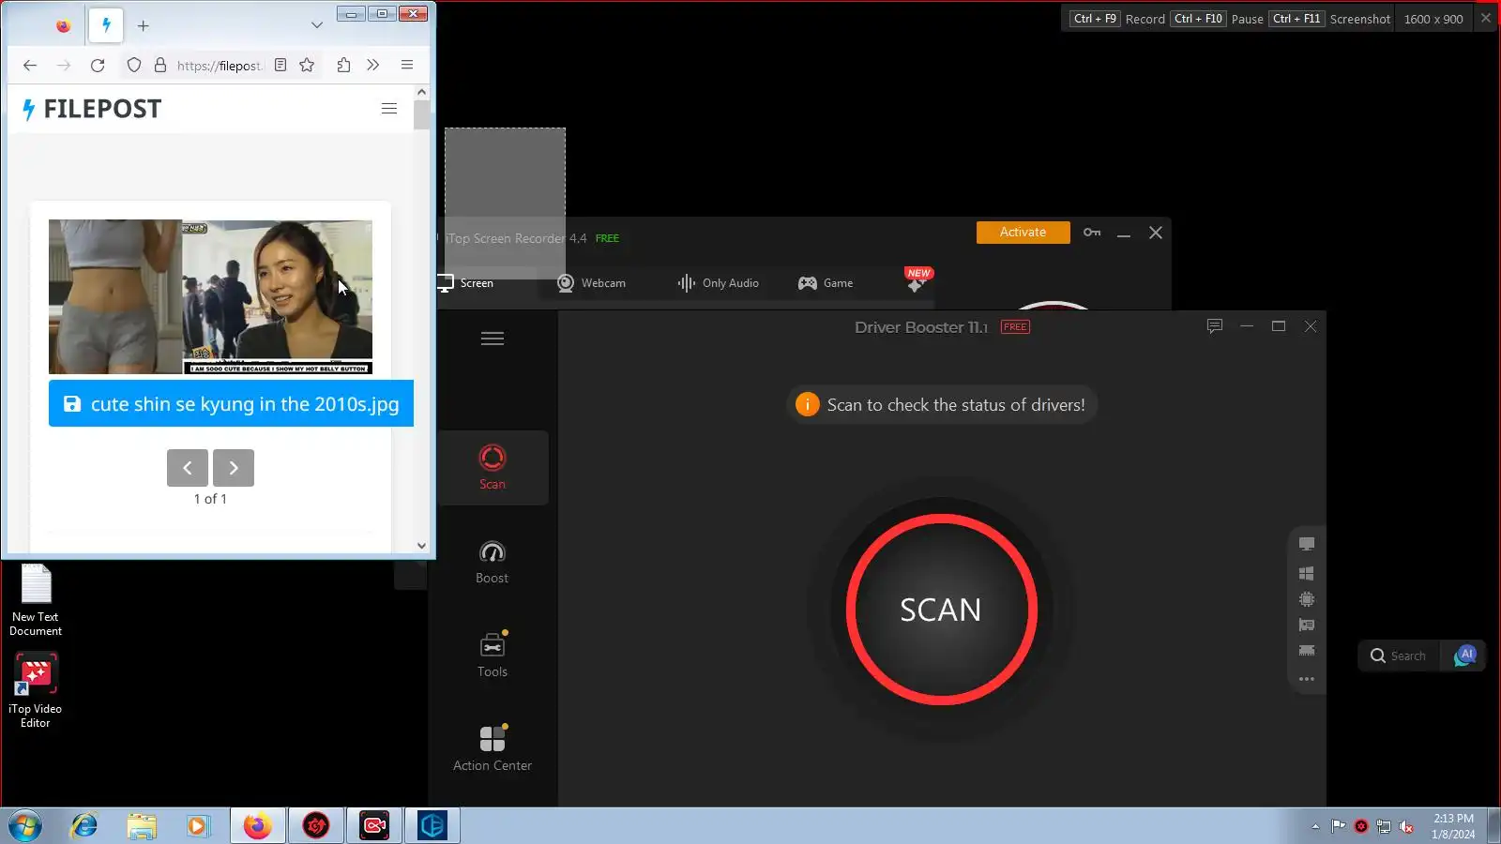
Task: Show hidden tray icons arrow
Action: [1315, 826]
